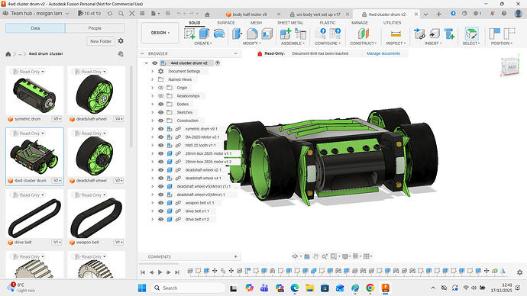Select the Joint assemble tool
Viewport: 527px width, 296px height.
(300, 34)
